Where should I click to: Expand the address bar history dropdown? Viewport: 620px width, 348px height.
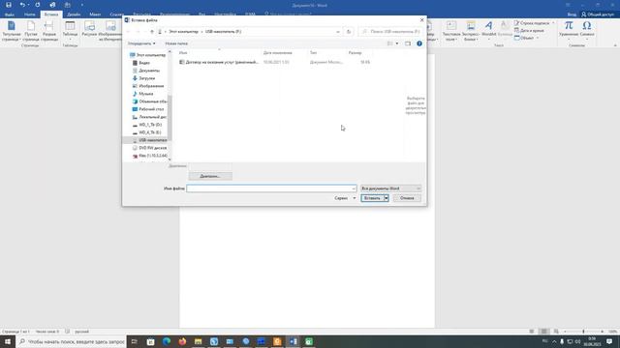[338, 32]
